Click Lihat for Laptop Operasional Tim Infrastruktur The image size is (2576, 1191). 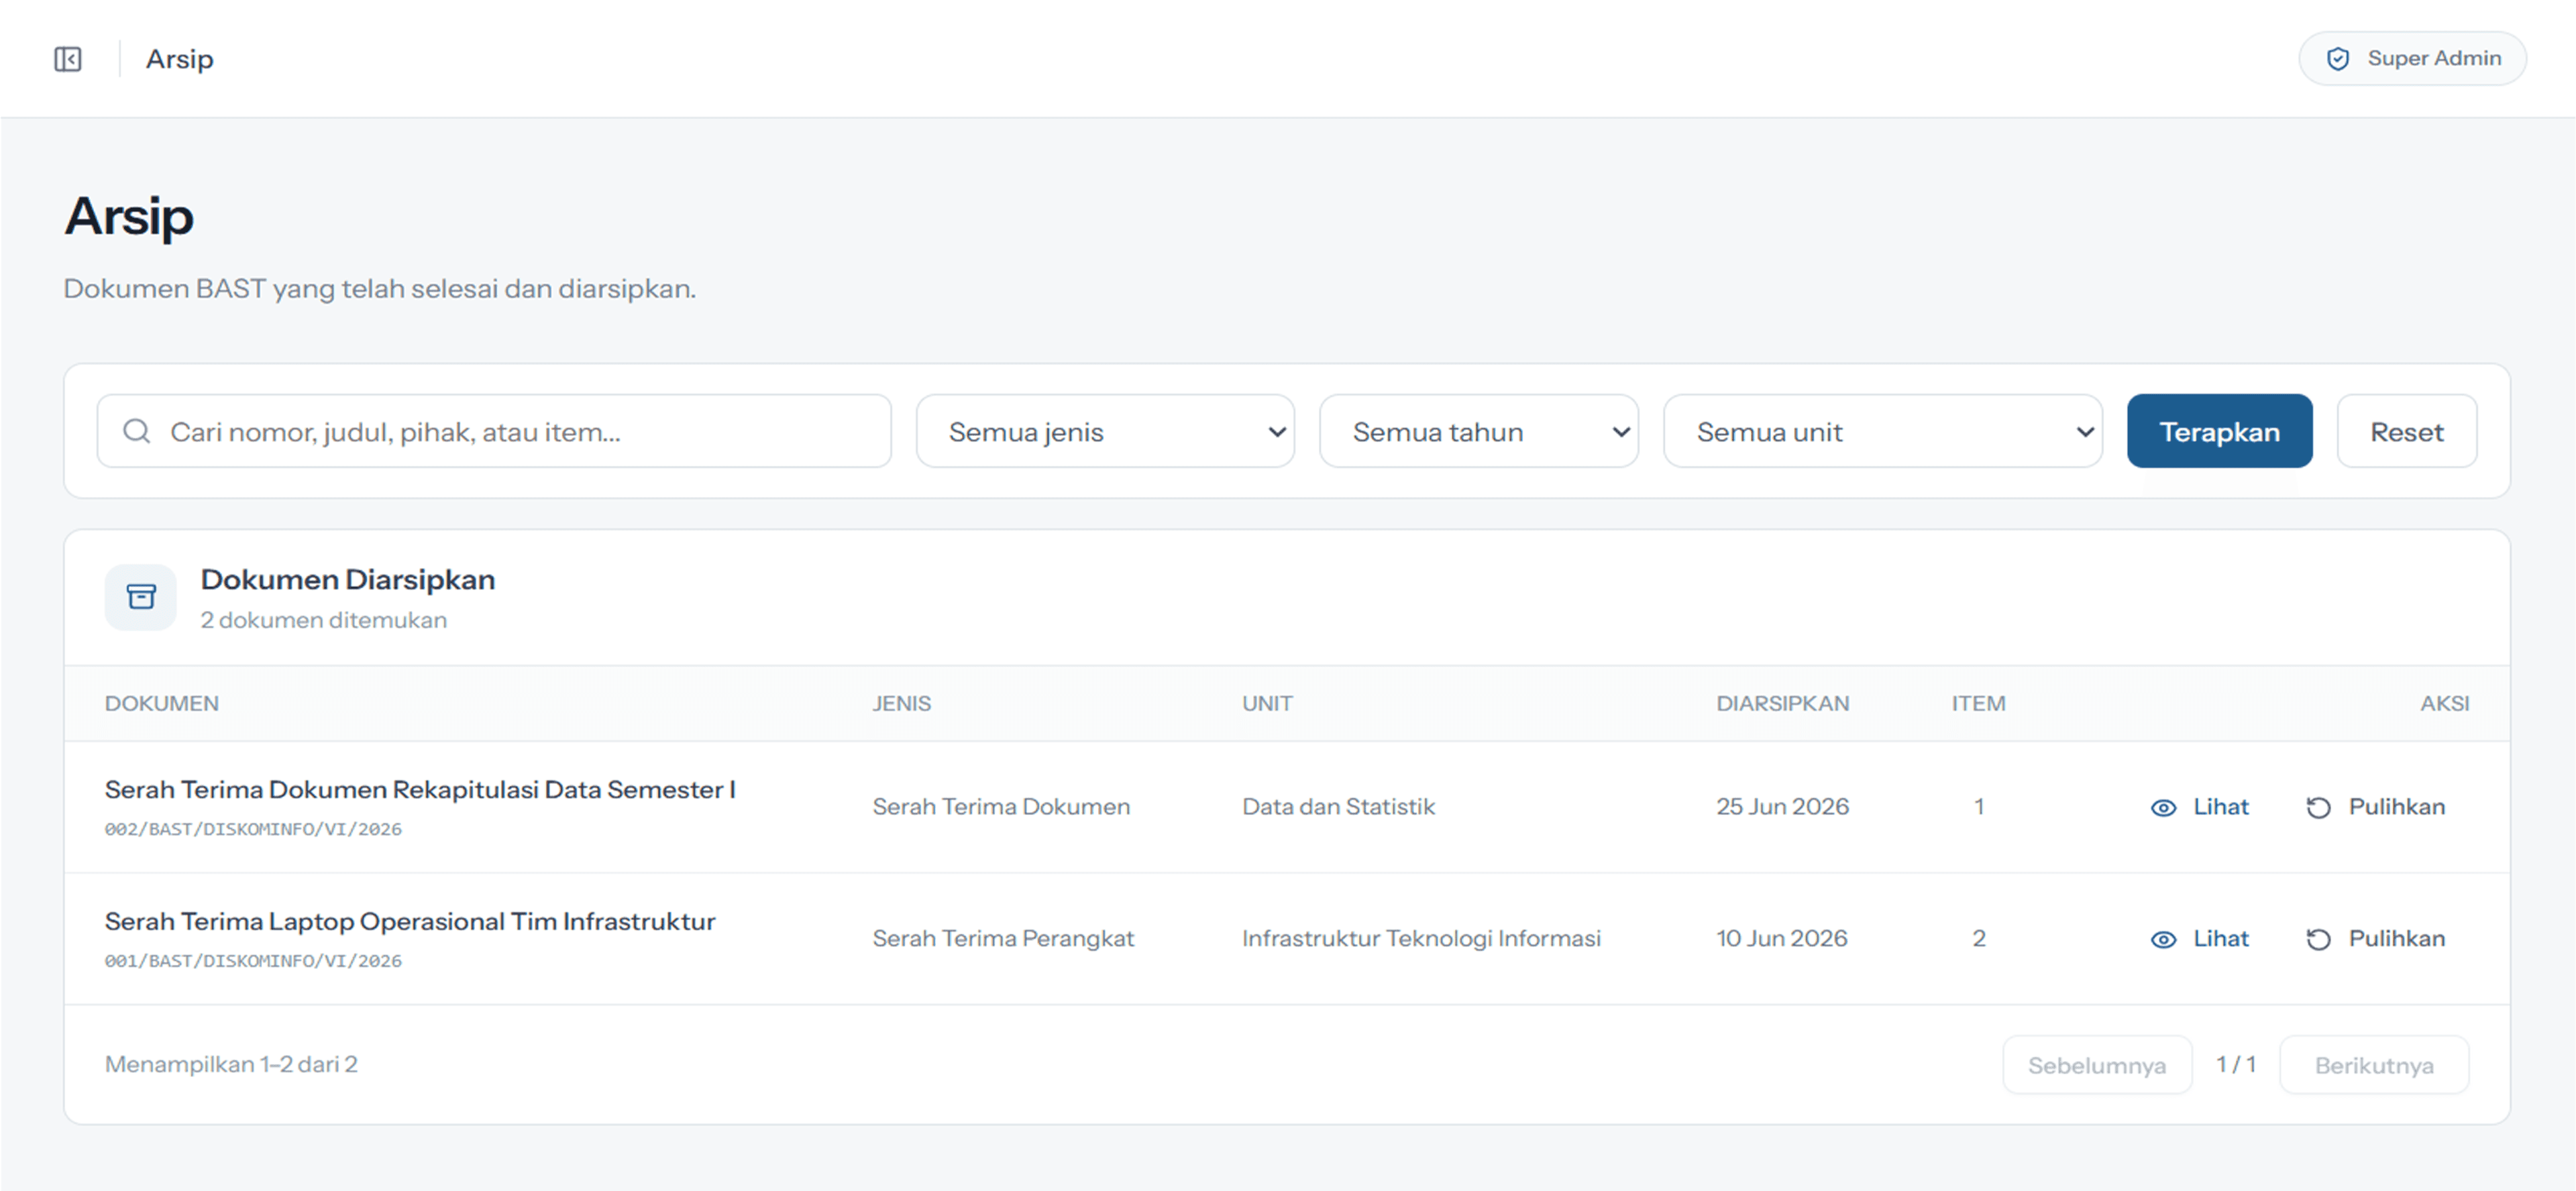click(2200, 939)
